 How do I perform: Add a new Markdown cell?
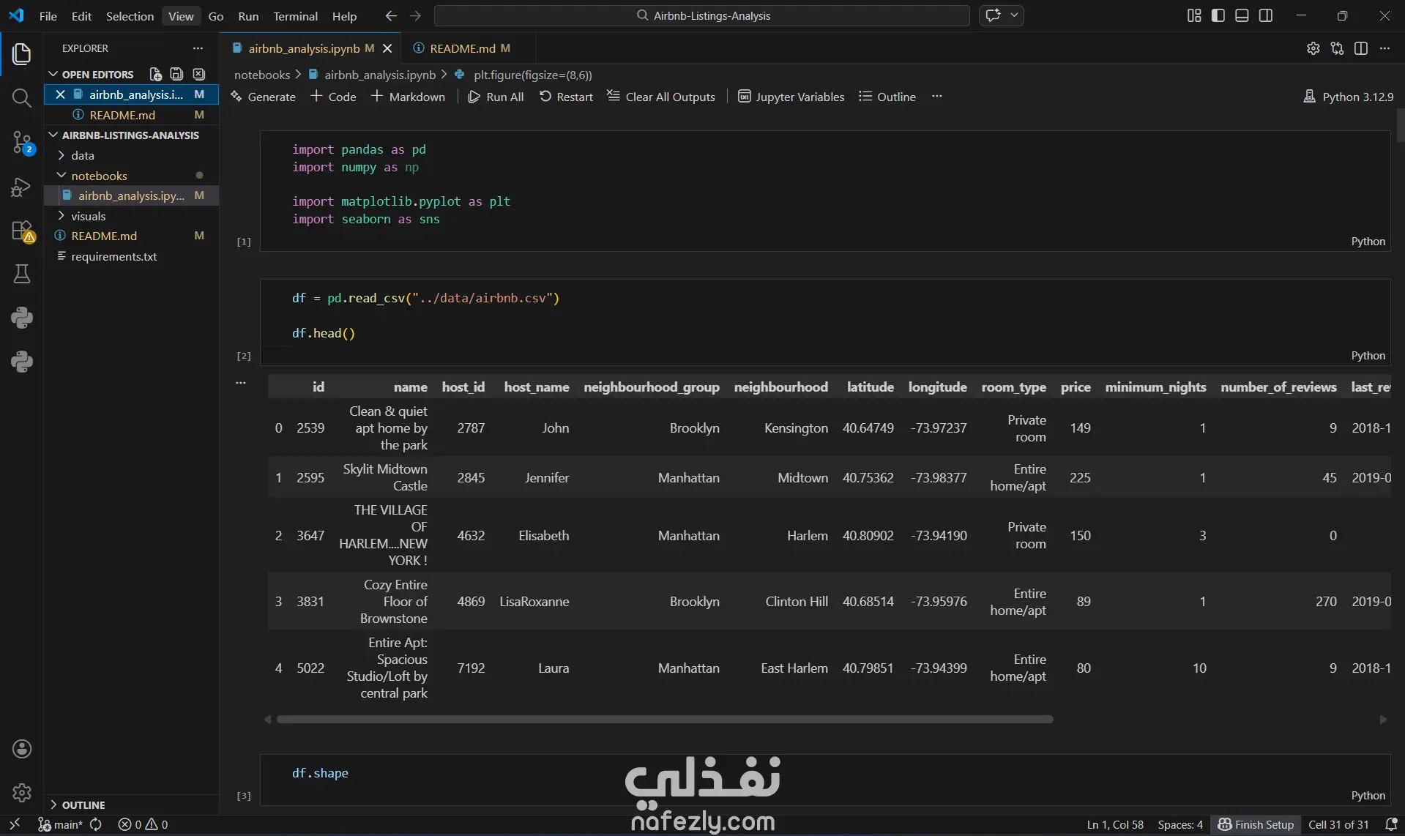click(x=408, y=97)
